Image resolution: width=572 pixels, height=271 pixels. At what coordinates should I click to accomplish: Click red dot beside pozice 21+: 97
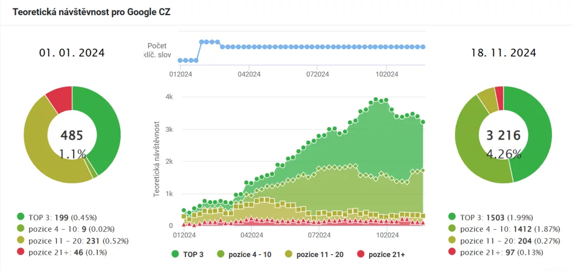pyautogui.click(x=451, y=253)
